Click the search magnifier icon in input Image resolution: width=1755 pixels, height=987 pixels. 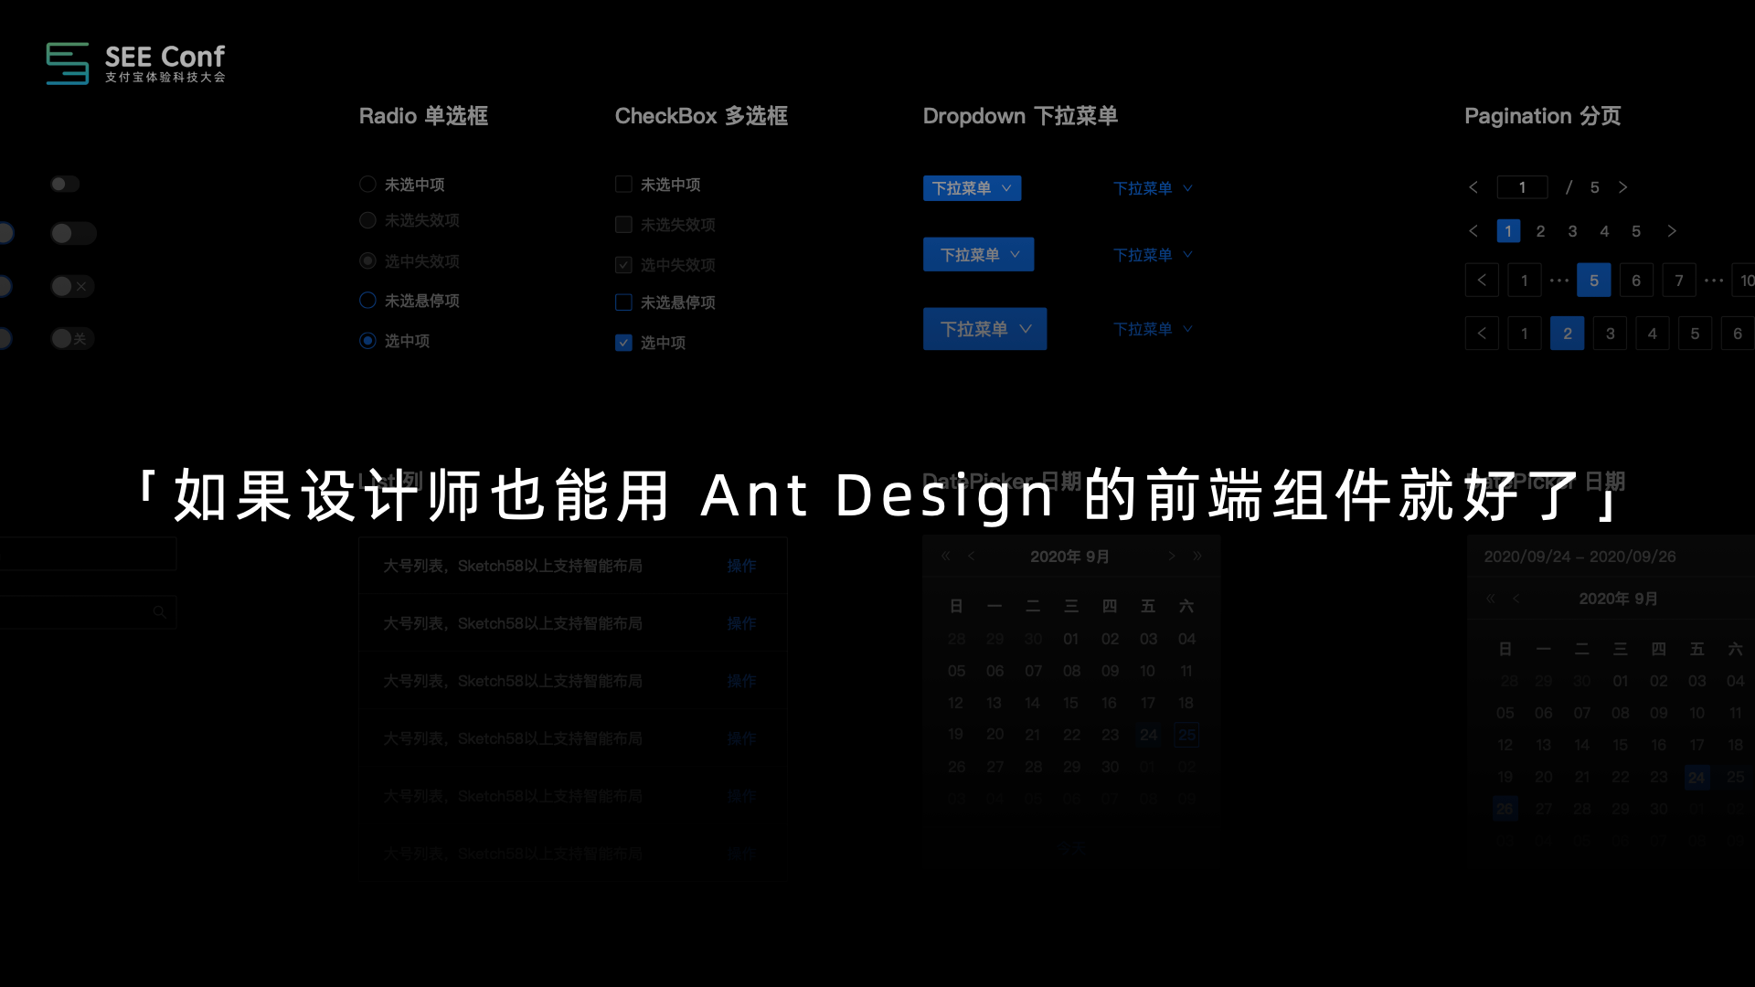[x=159, y=612]
